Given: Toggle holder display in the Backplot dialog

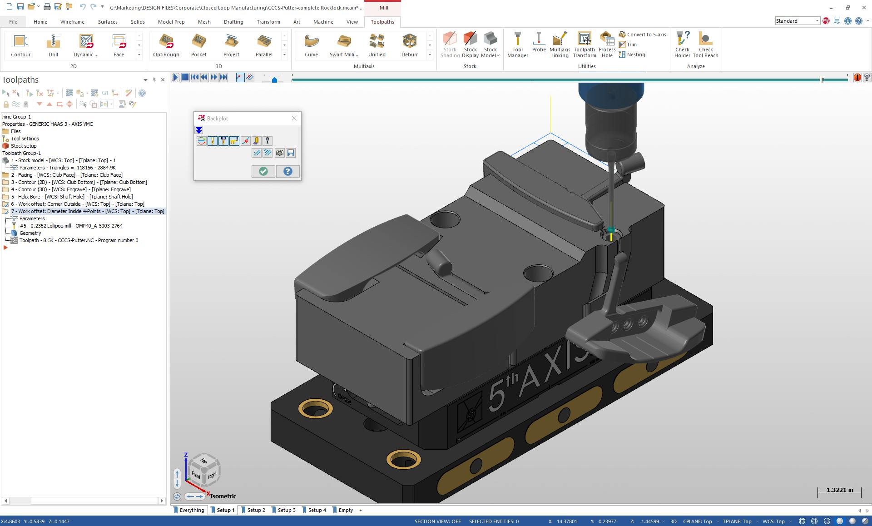Looking at the screenshot, I should tap(223, 141).
